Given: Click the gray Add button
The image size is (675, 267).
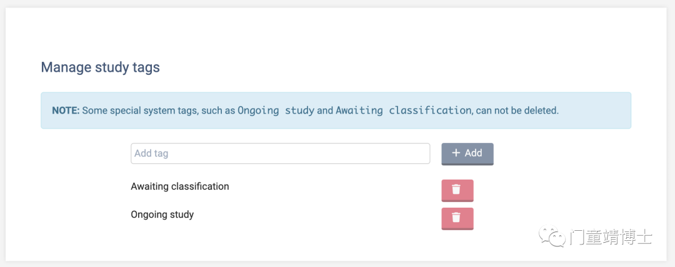Looking at the screenshot, I should click(x=467, y=154).
